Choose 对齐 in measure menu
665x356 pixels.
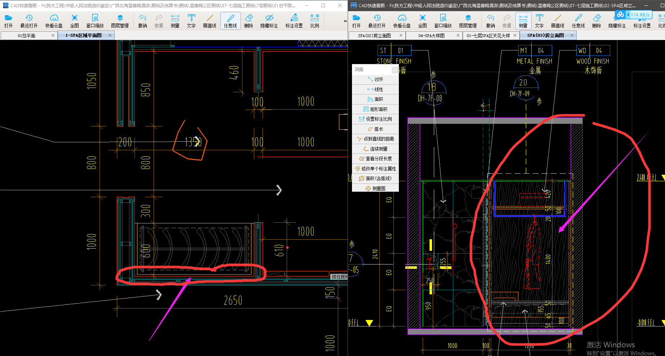click(x=375, y=79)
